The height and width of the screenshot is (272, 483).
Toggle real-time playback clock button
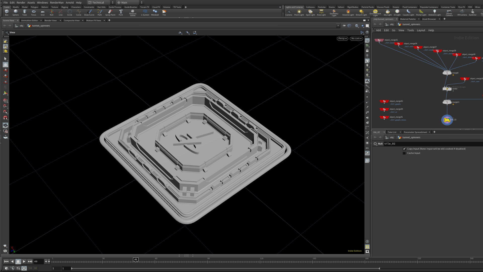24,268
